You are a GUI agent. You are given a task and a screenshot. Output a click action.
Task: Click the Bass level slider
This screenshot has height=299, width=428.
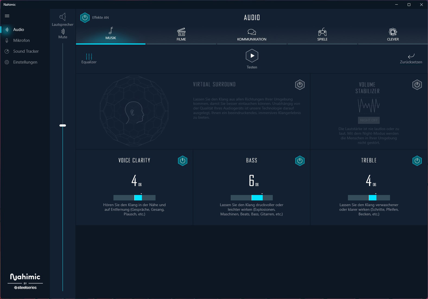pos(252,198)
